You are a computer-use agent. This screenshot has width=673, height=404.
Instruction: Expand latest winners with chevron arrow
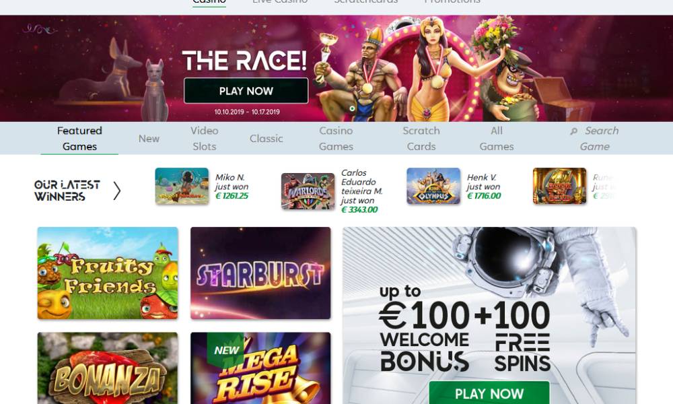tap(116, 191)
